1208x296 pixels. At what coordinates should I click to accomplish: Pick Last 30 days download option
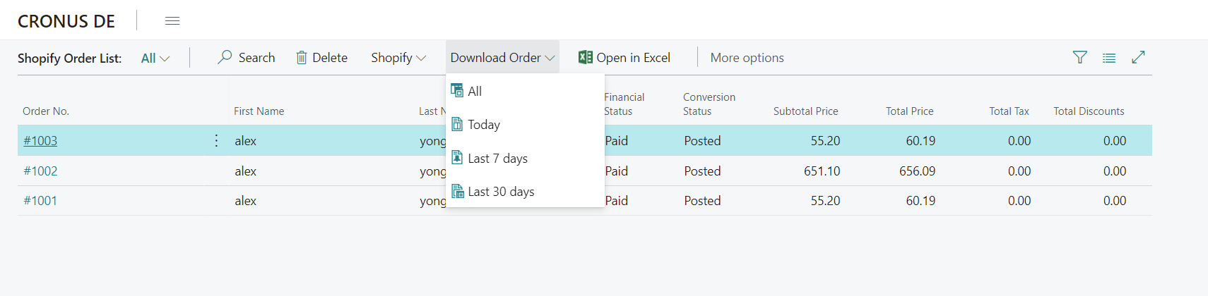coord(501,192)
